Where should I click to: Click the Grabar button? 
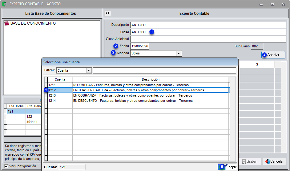tap(249, 161)
